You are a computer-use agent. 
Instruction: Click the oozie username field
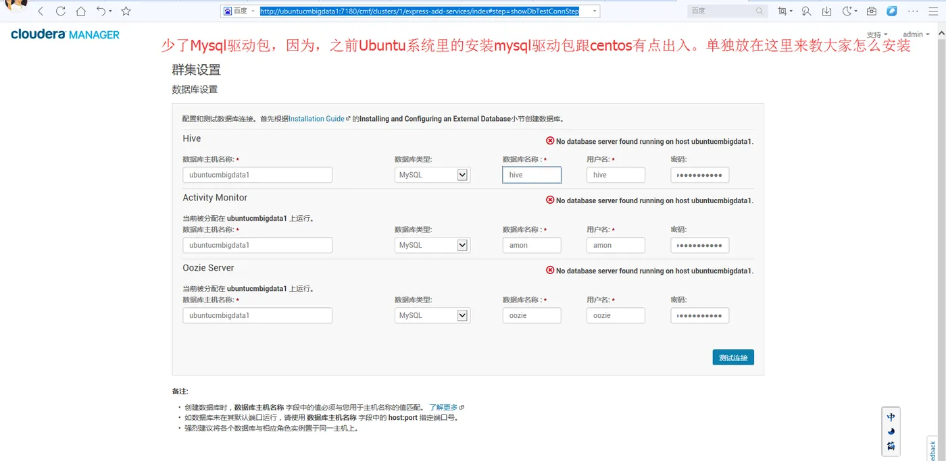(x=616, y=315)
